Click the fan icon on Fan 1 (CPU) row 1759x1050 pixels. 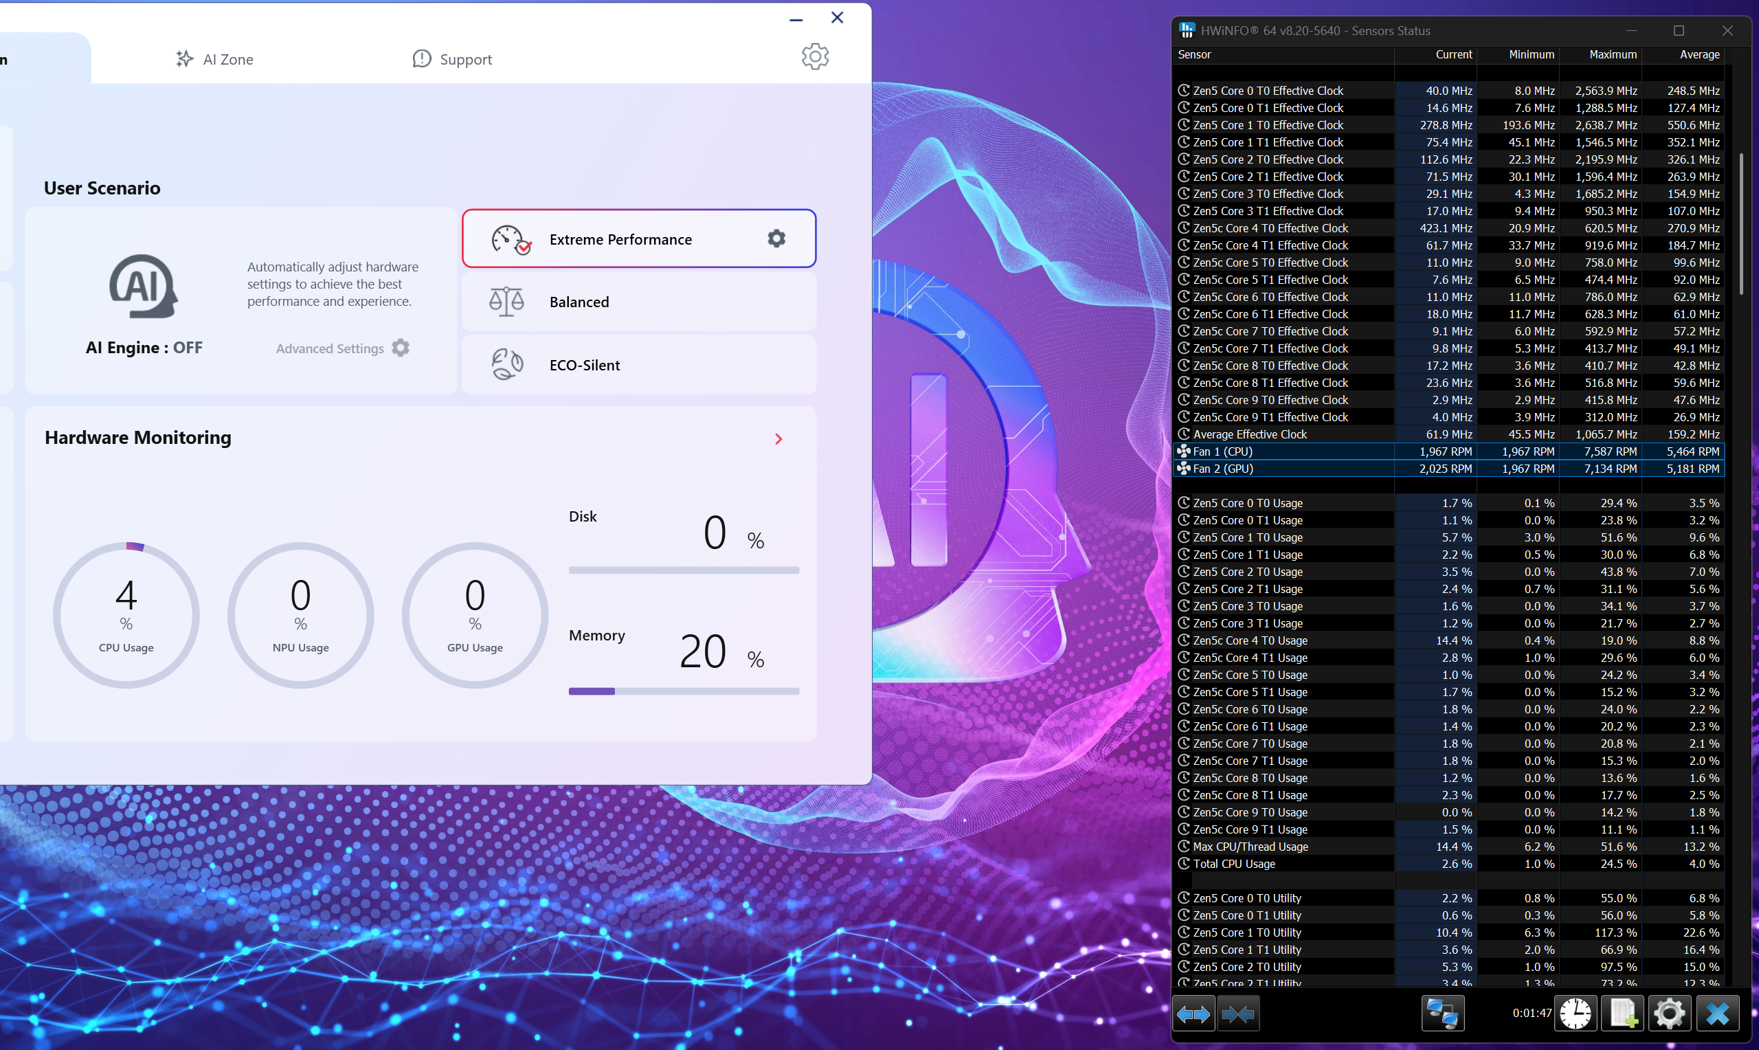coord(1183,451)
